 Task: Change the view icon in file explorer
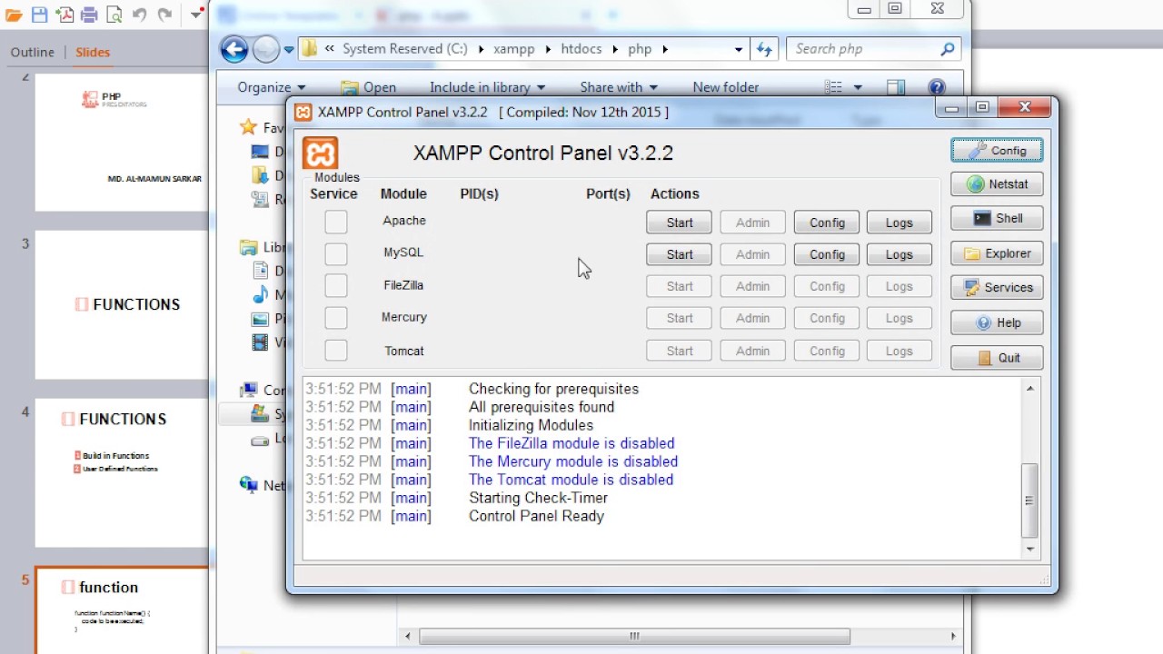coord(833,87)
